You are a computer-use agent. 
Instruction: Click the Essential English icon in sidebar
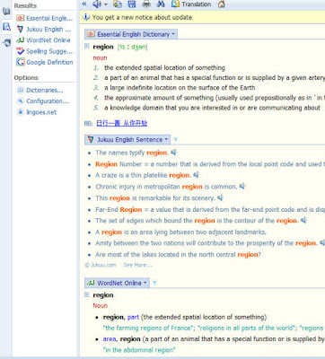click(x=21, y=18)
